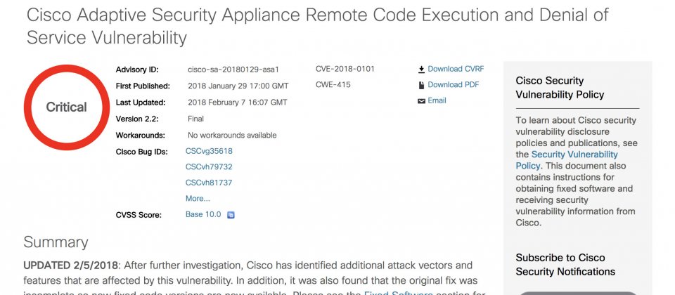This screenshot has height=295, width=675.
Task: Open bug CSCvh81737
Action: tap(209, 183)
